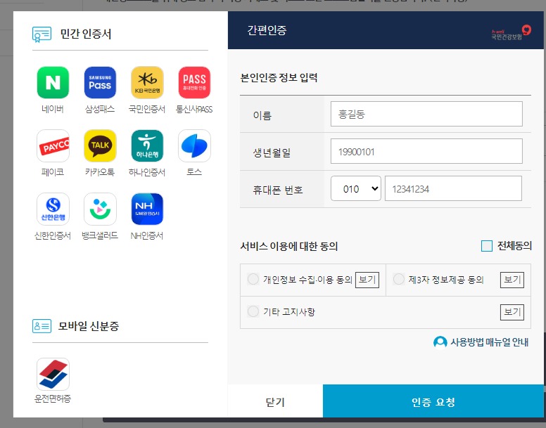The width and height of the screenshot is (546, 428).
Task: Check the 전체동의 checkbox
Action: tap(486, 246)
